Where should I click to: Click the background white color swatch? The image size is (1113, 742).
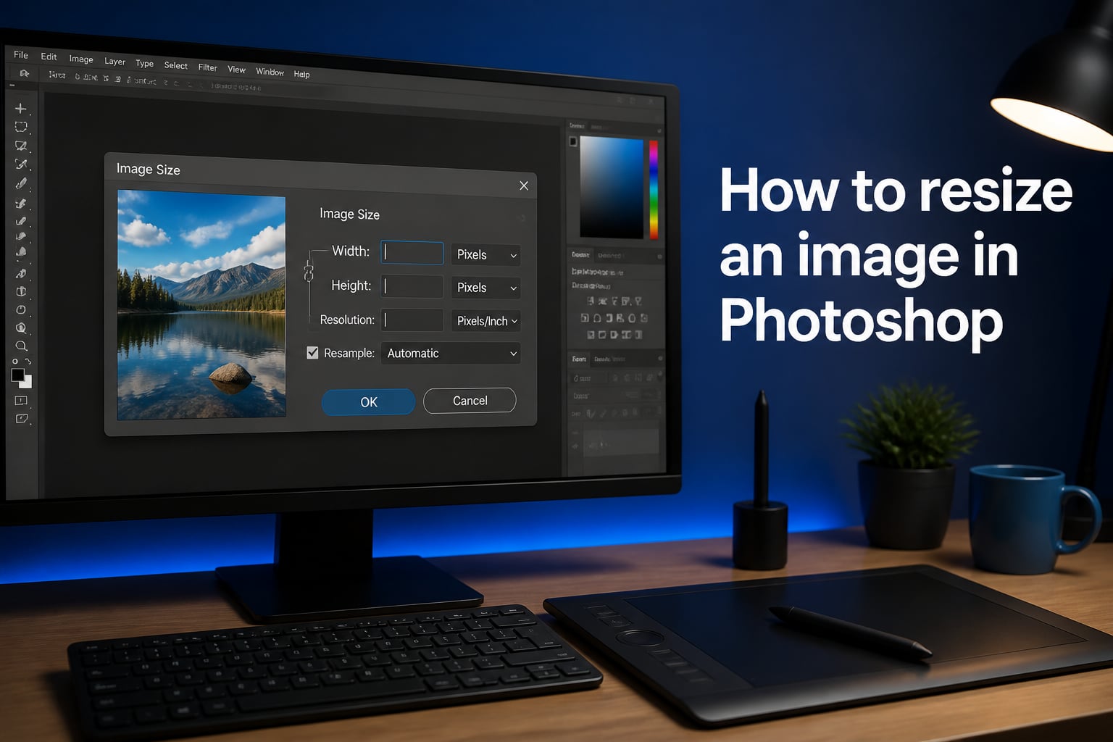(x=28, y=383)
